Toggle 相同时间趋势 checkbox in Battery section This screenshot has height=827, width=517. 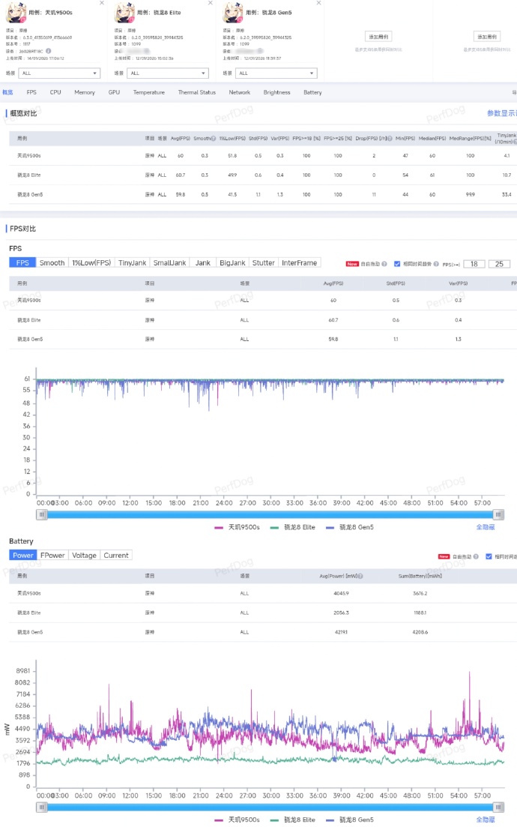[x=489, y=556]
